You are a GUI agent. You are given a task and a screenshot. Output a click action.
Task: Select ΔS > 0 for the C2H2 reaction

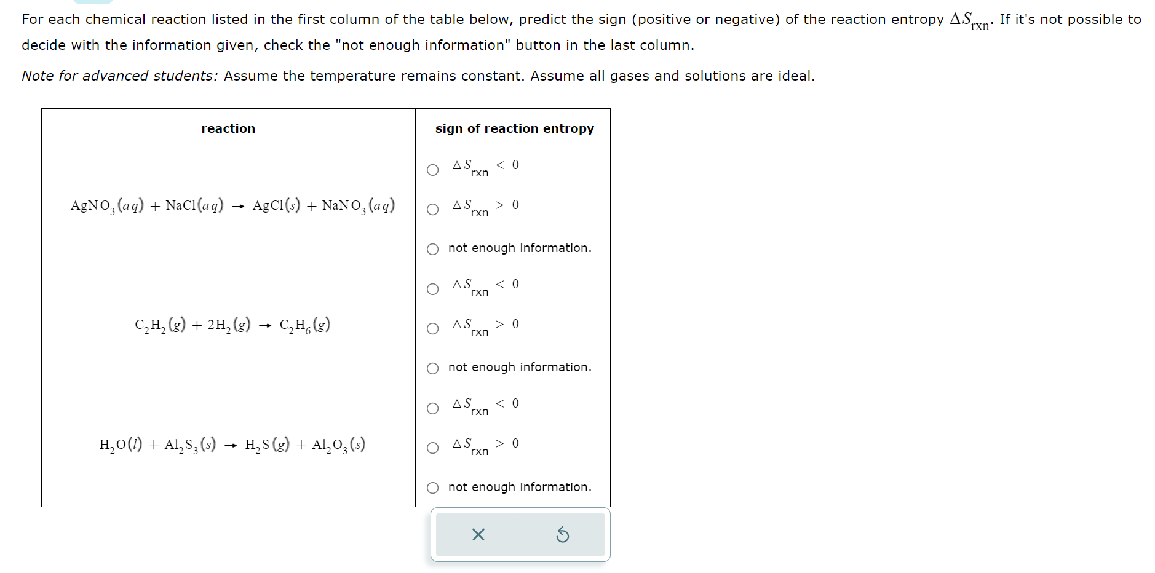(x=433, y=328)
